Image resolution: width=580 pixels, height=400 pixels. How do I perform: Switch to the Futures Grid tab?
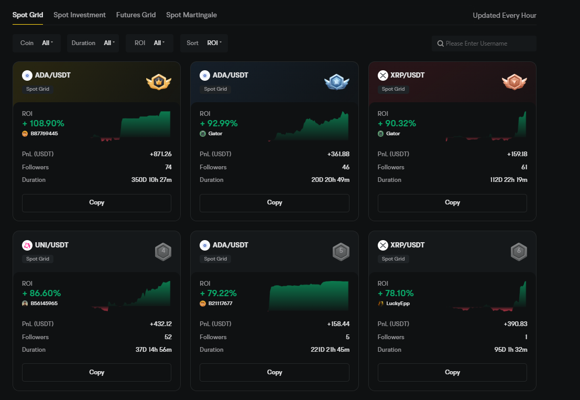[136, 15]
